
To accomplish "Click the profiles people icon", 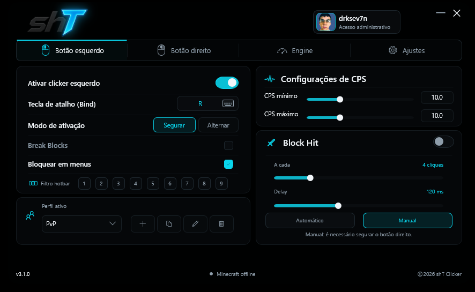I will [30, 215].
